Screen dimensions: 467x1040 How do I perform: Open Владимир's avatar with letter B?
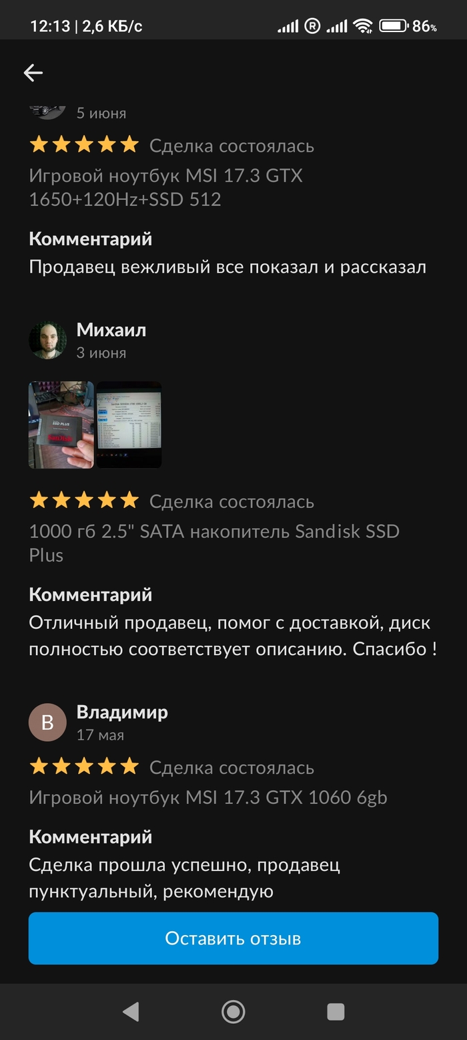tap(47, 723)
